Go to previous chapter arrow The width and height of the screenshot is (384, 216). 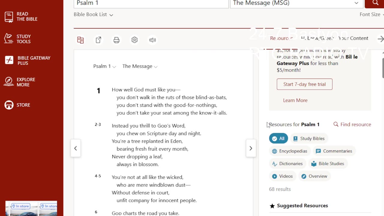[76, 148]
